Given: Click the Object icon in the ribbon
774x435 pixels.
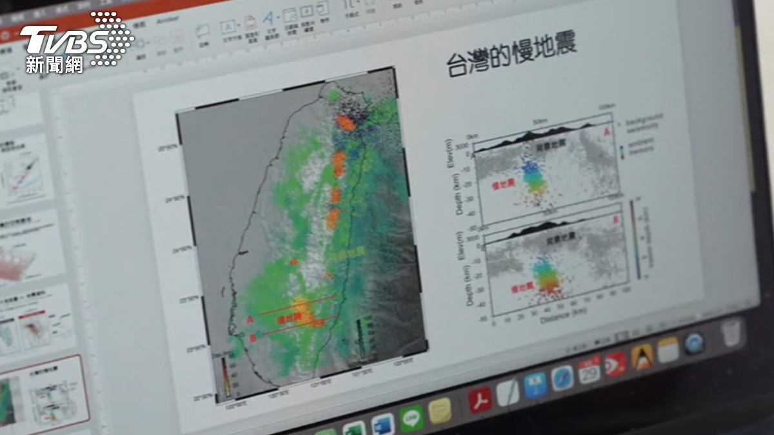Looking at the screenshot, I should [x=323, y=8].
